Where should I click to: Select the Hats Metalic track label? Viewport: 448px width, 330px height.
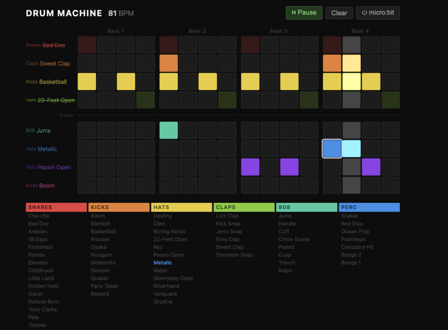[x=41, y=149]
